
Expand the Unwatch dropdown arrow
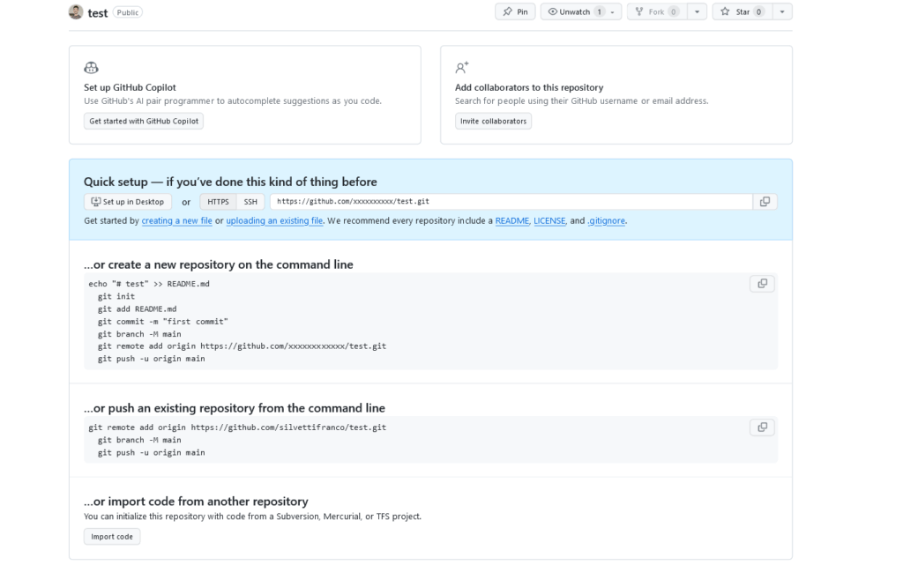(x=614, y=11)
